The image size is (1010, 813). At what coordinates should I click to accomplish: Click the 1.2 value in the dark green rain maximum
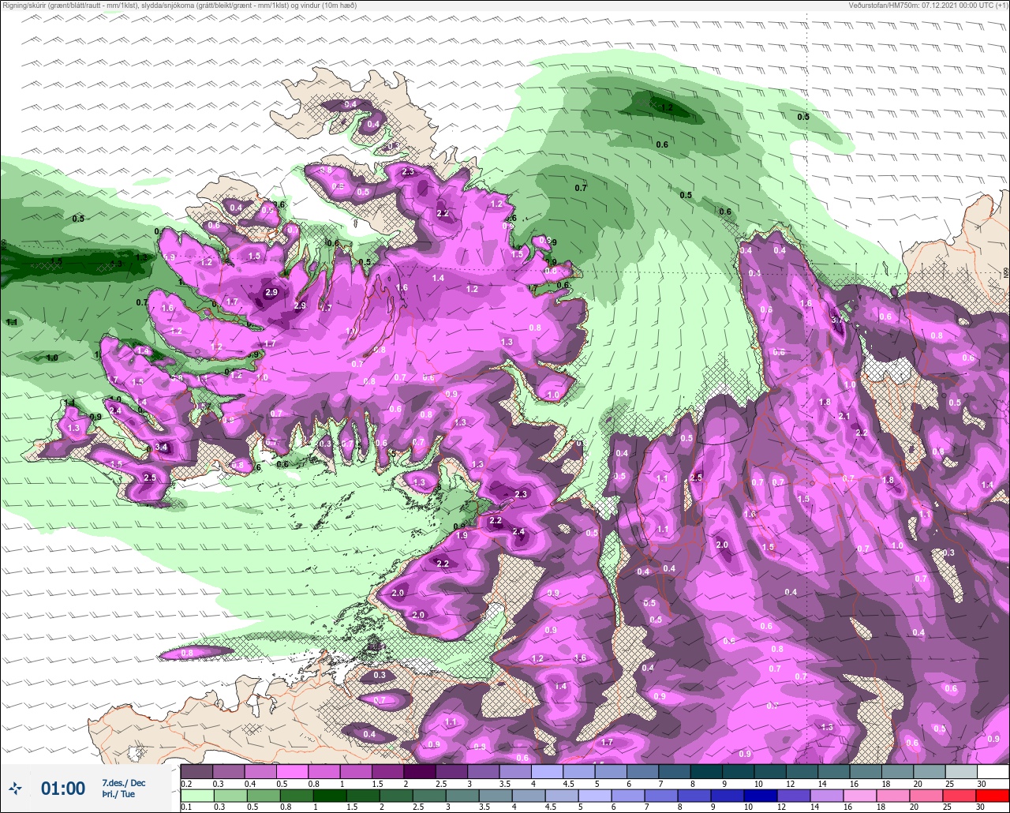[666, 107]
